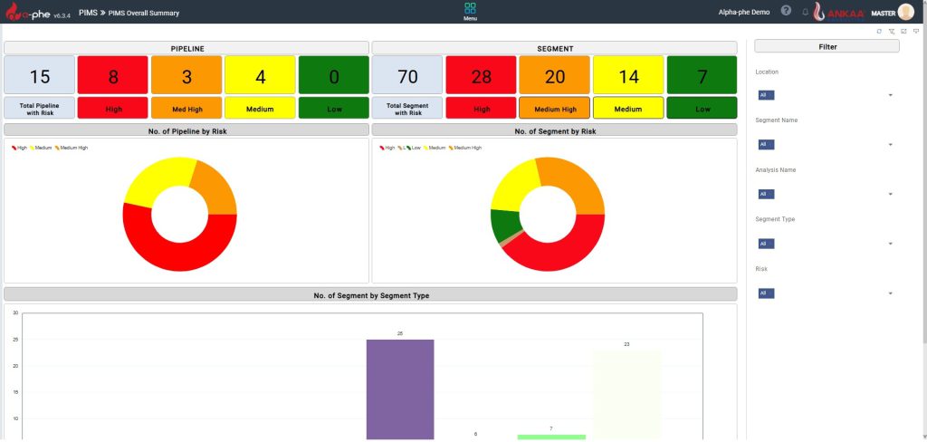Click the Filter header button
Image resolution: width=927 pixels, height=442 pixels.
click(x=827, y=46)
